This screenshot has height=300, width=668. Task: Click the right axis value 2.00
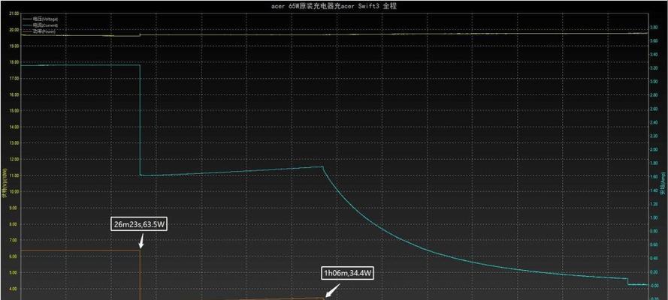[653, 149]
